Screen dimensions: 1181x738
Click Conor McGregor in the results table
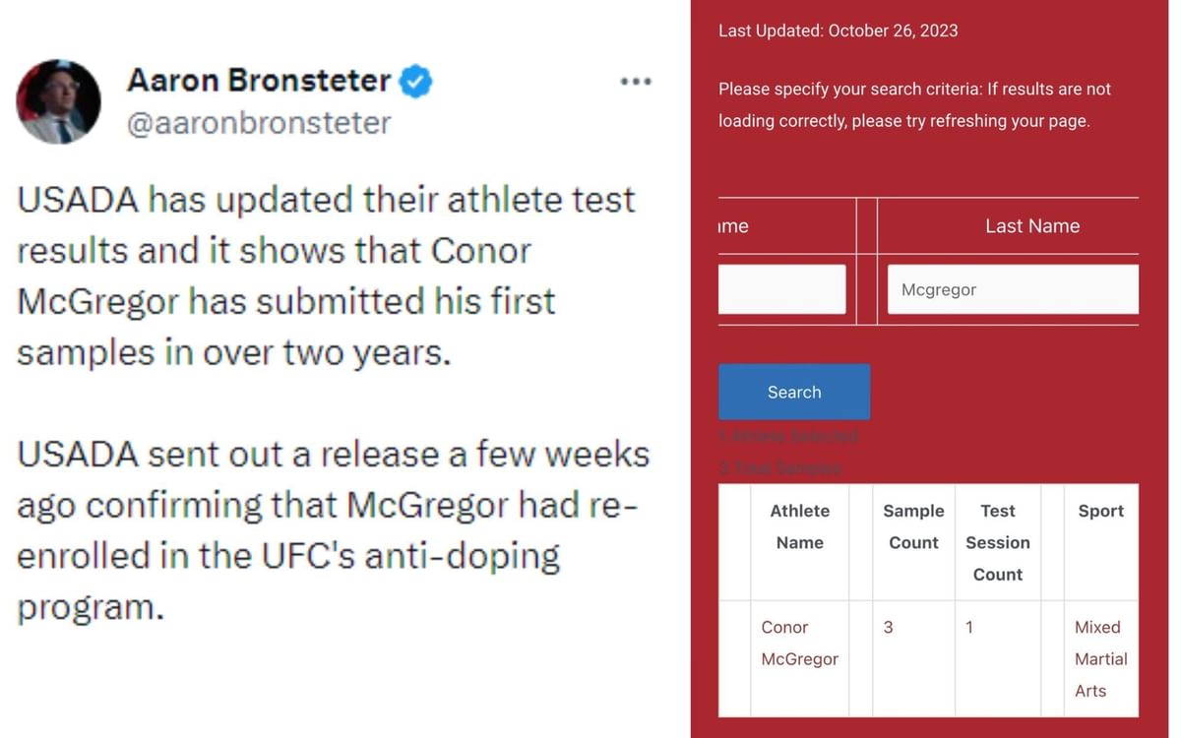click(799, 643)
